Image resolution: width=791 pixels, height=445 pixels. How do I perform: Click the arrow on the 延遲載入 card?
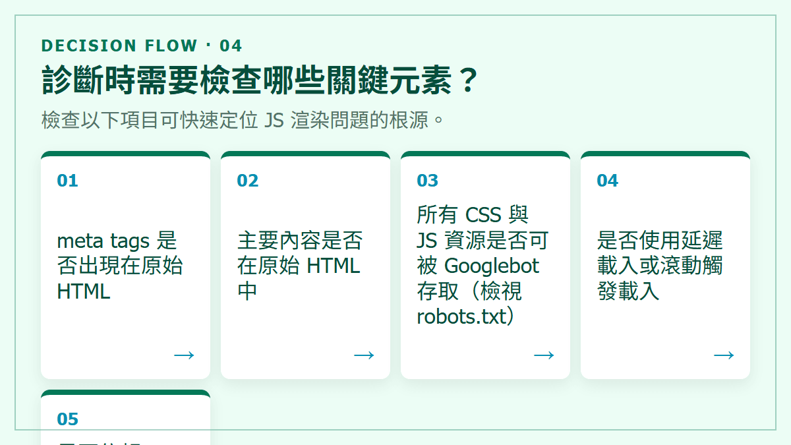click(724, 355)
